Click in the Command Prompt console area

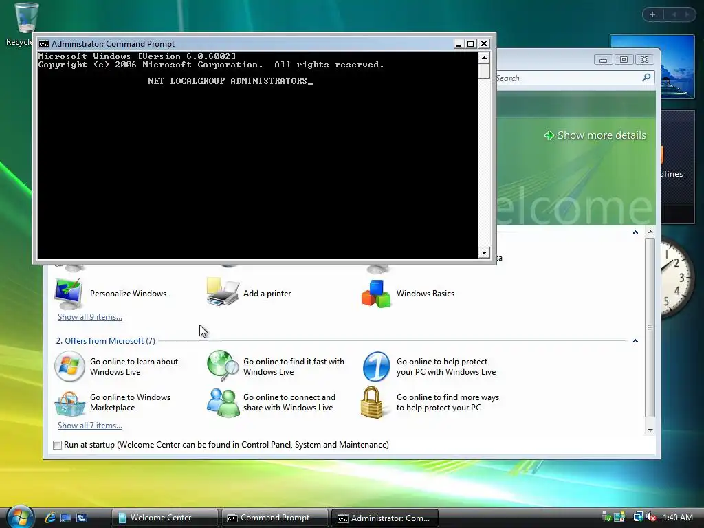pyautogui.click(x=258, y=155)
